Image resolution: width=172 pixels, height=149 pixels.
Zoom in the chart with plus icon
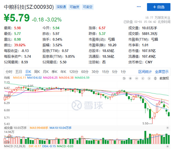(x=130, y=78)
